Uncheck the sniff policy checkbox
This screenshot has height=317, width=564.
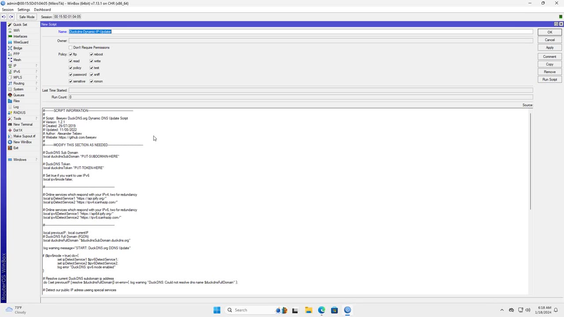pos(91,74)
